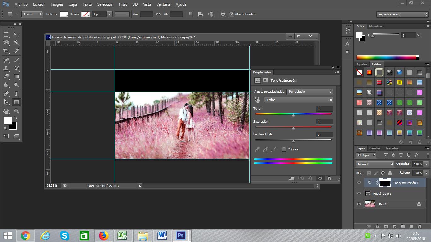Select the Eraser tool
The image size is (431, 242).
tap(6, 77)
